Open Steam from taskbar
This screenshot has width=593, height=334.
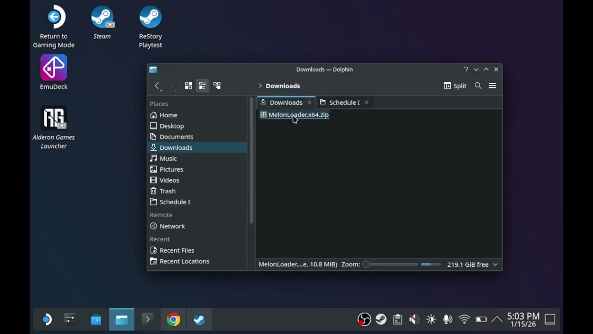click(x=199, y=319)
